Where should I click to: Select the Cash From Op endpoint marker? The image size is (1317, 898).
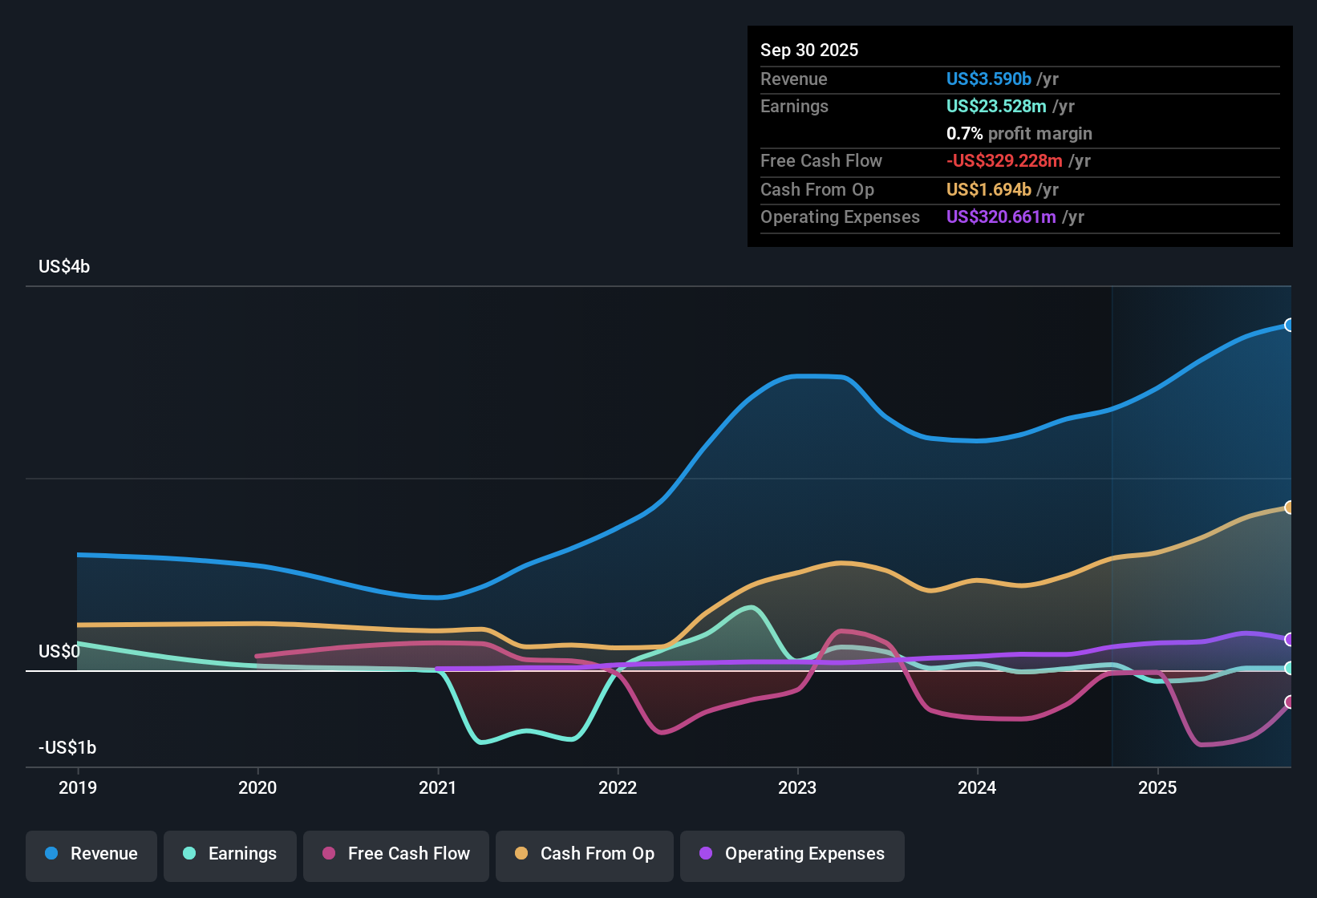(x=1289, y=507)
